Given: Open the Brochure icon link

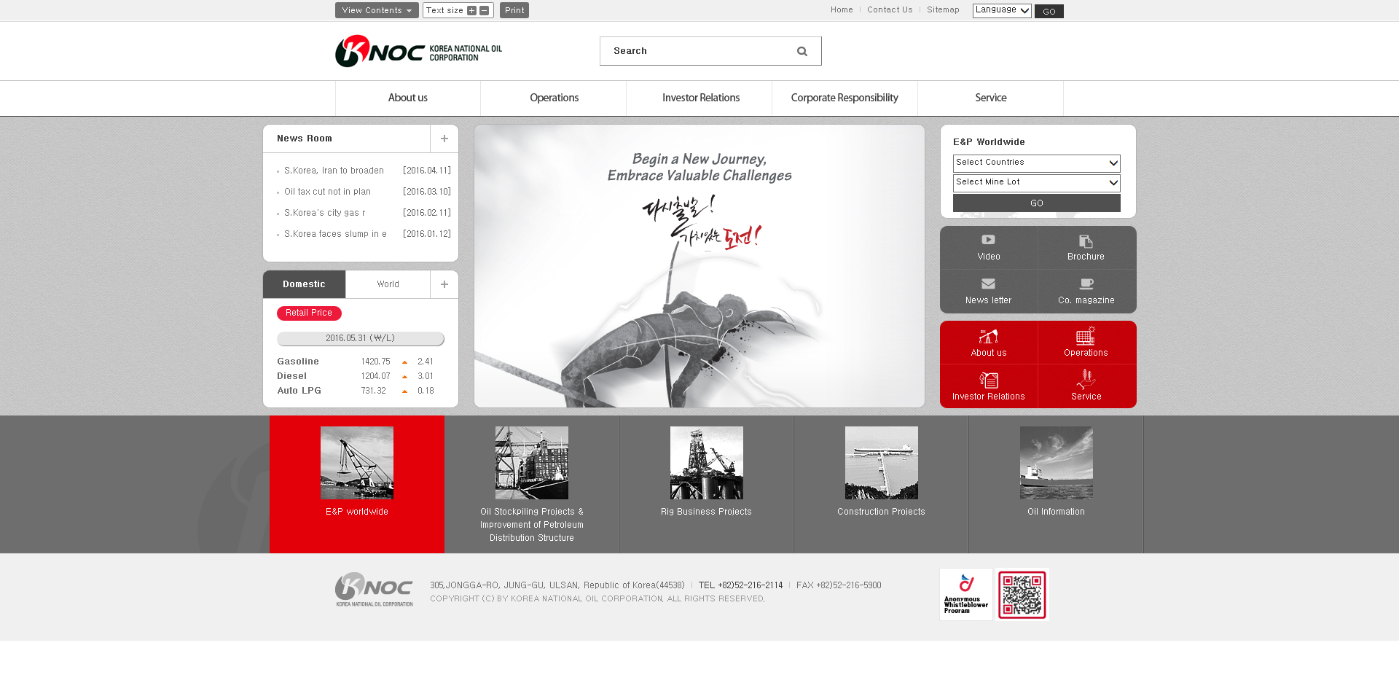Looking at the screenshot, I should [1086, 241].
